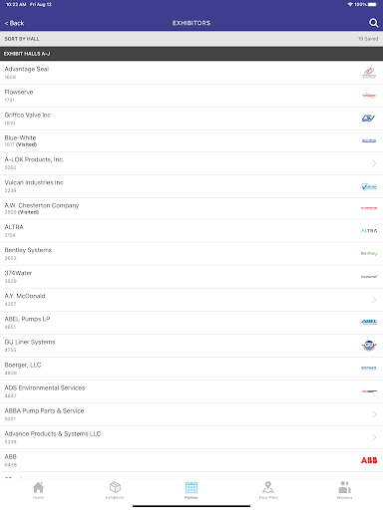Expand A.Y. McDonald chevron arrow
Viewport: 383px width, 510px height.
374,300
